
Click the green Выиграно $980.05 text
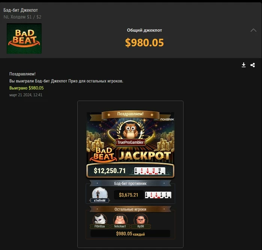tap(27, 88)
